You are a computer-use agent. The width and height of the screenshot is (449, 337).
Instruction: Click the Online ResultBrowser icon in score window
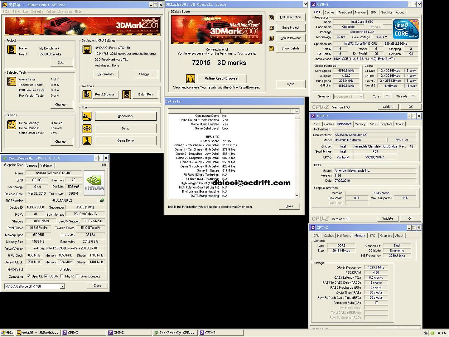[191, 79]
